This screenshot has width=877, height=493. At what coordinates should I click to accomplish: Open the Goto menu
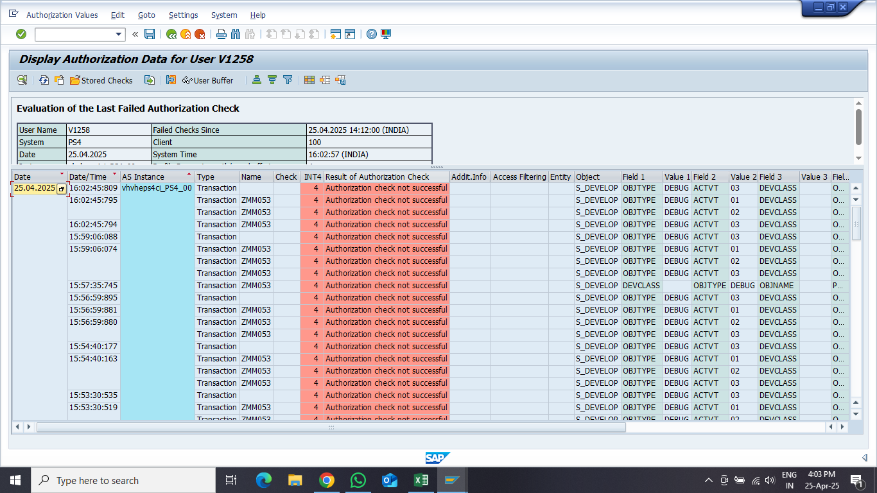click(146, 15)
